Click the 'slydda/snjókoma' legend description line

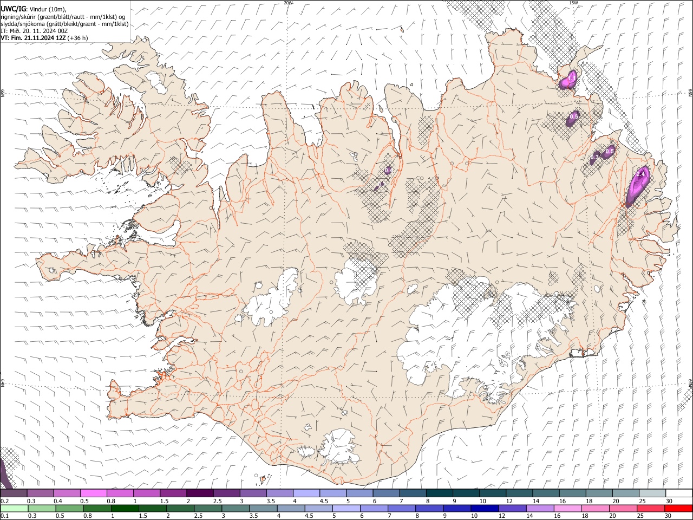tap(64, 24)
